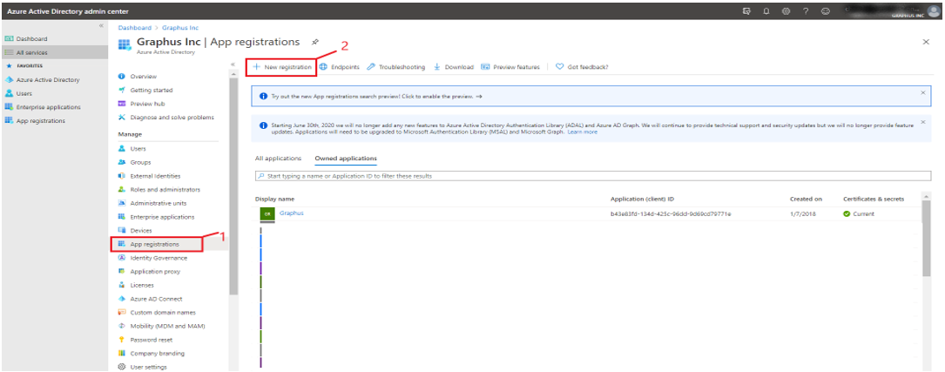Click the Administrative units icon
This screenshot has height=372, width=945.
122,203
